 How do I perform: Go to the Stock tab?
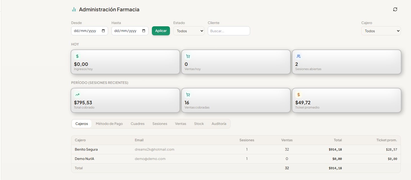(199, 124)
